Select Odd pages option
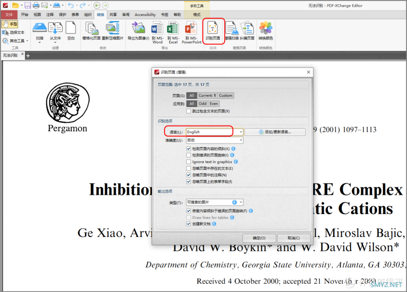This screenshot has height=292, width=407. (202, 104)
